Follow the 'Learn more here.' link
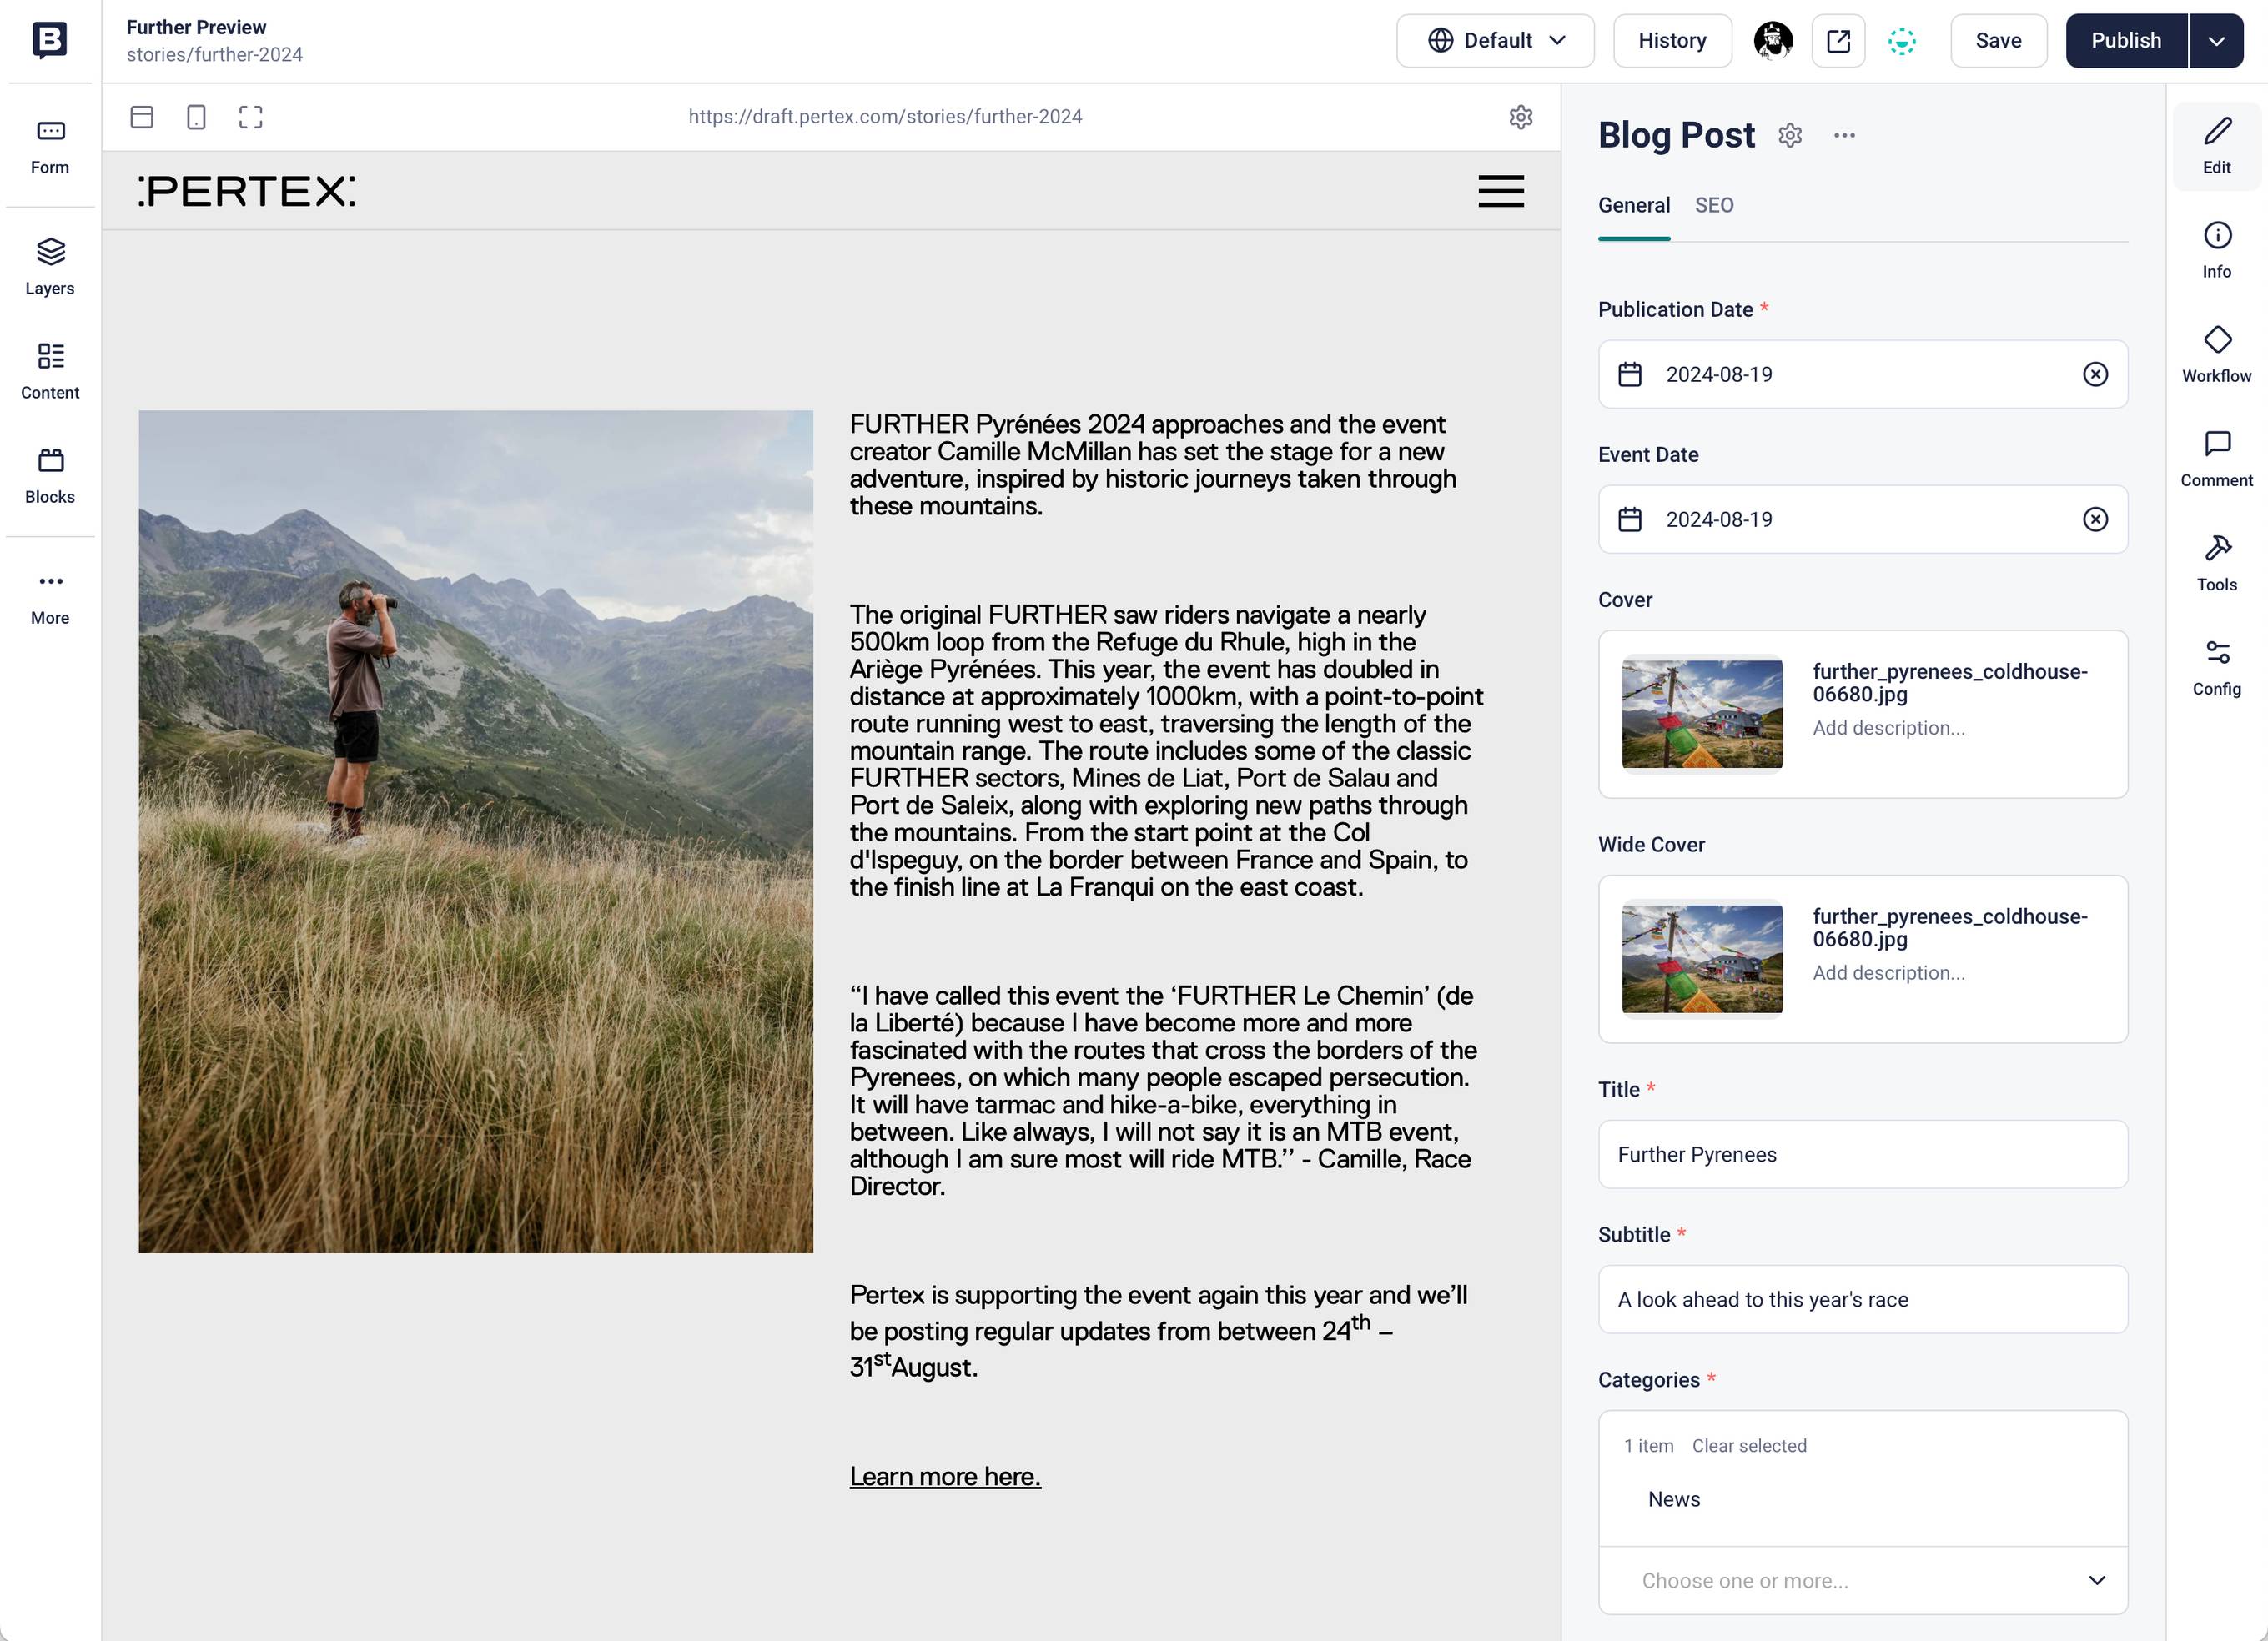Viewport: 2268px width, 1641px height. [944, 1476]
